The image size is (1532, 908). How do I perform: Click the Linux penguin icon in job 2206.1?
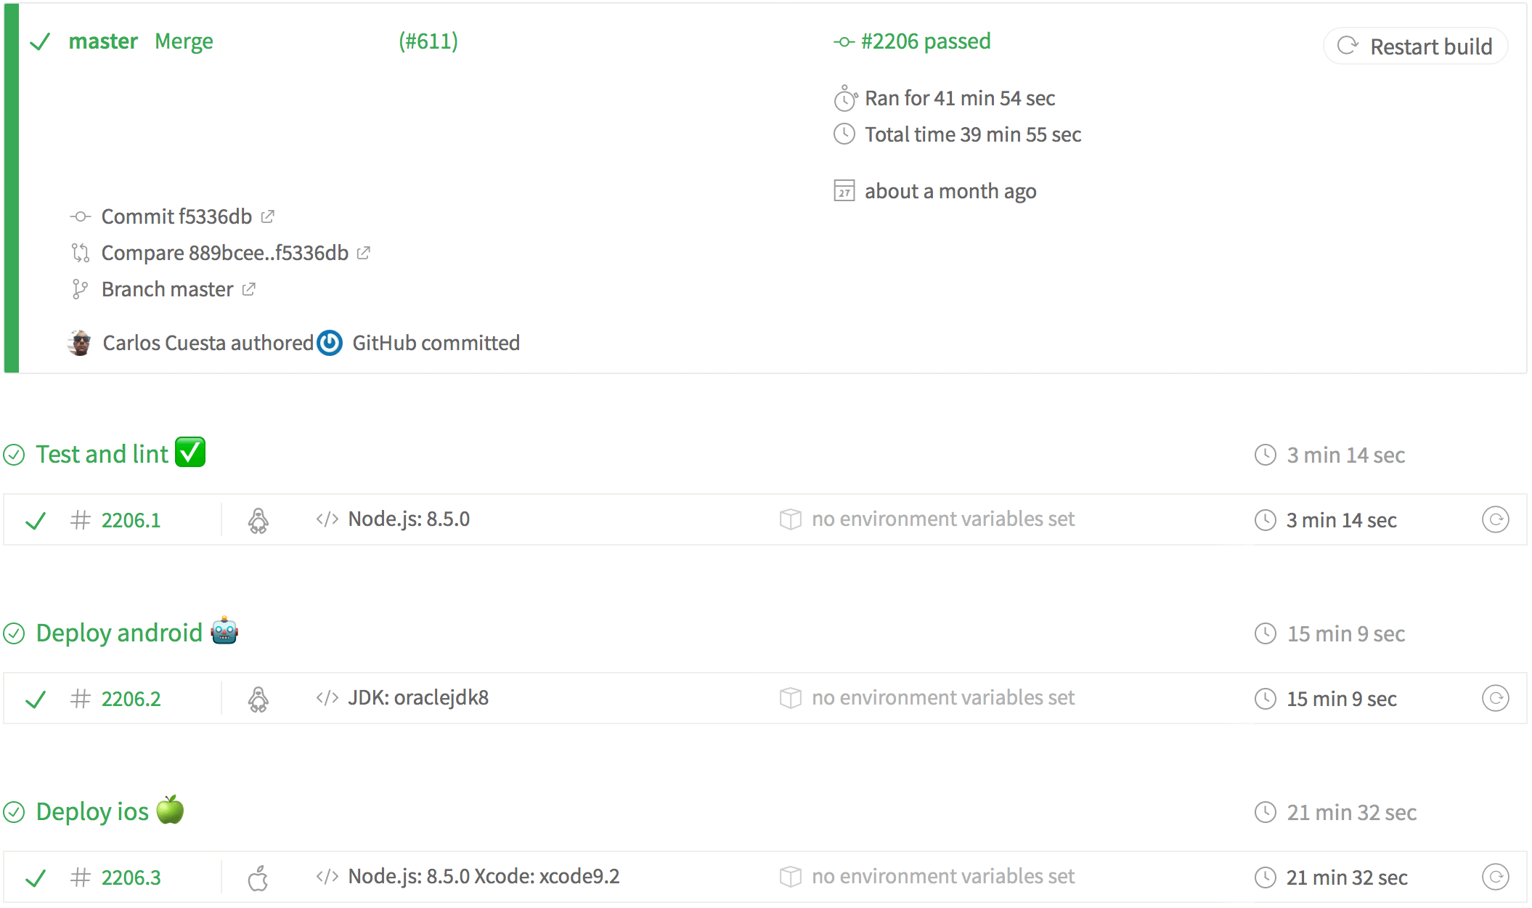pyautogui.click(x=258, y=520)
